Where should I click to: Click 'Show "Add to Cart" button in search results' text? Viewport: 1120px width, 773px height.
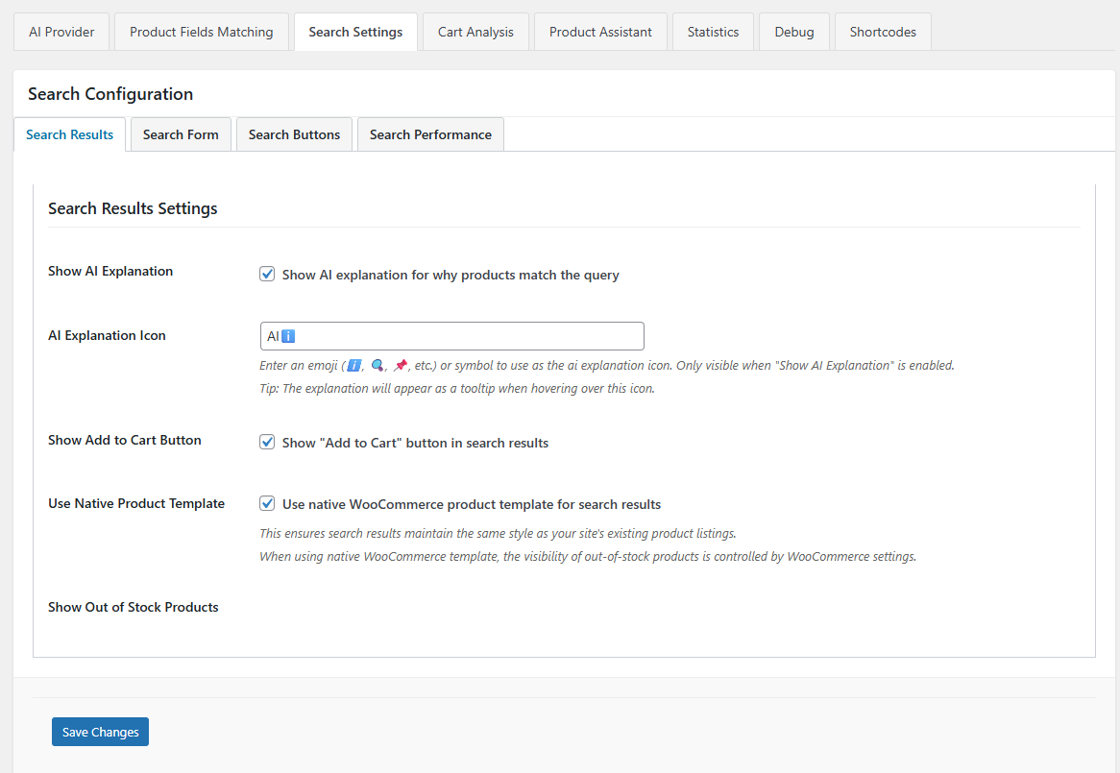pyautogui.click(x=416, y=444)
